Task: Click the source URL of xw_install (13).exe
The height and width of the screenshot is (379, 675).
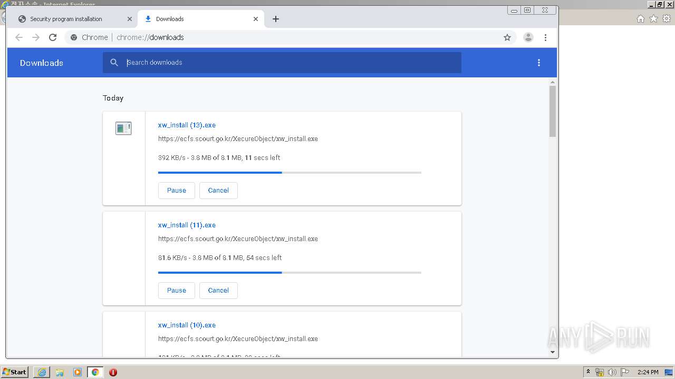Action: [x=238, y=139]
